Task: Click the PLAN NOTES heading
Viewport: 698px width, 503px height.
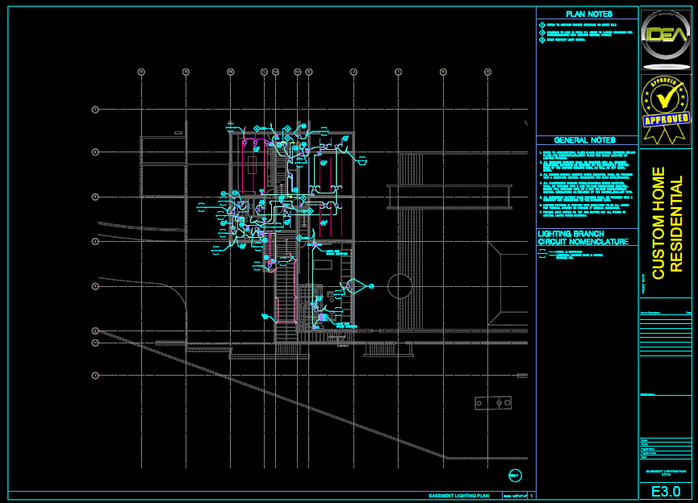Action: click(588, 14)
